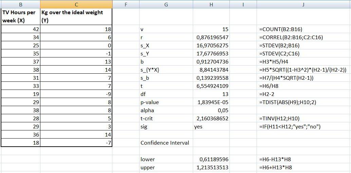This screenshot has height=173, width=351.
Task: Click the column J header
Action: [x=303, y=4]
